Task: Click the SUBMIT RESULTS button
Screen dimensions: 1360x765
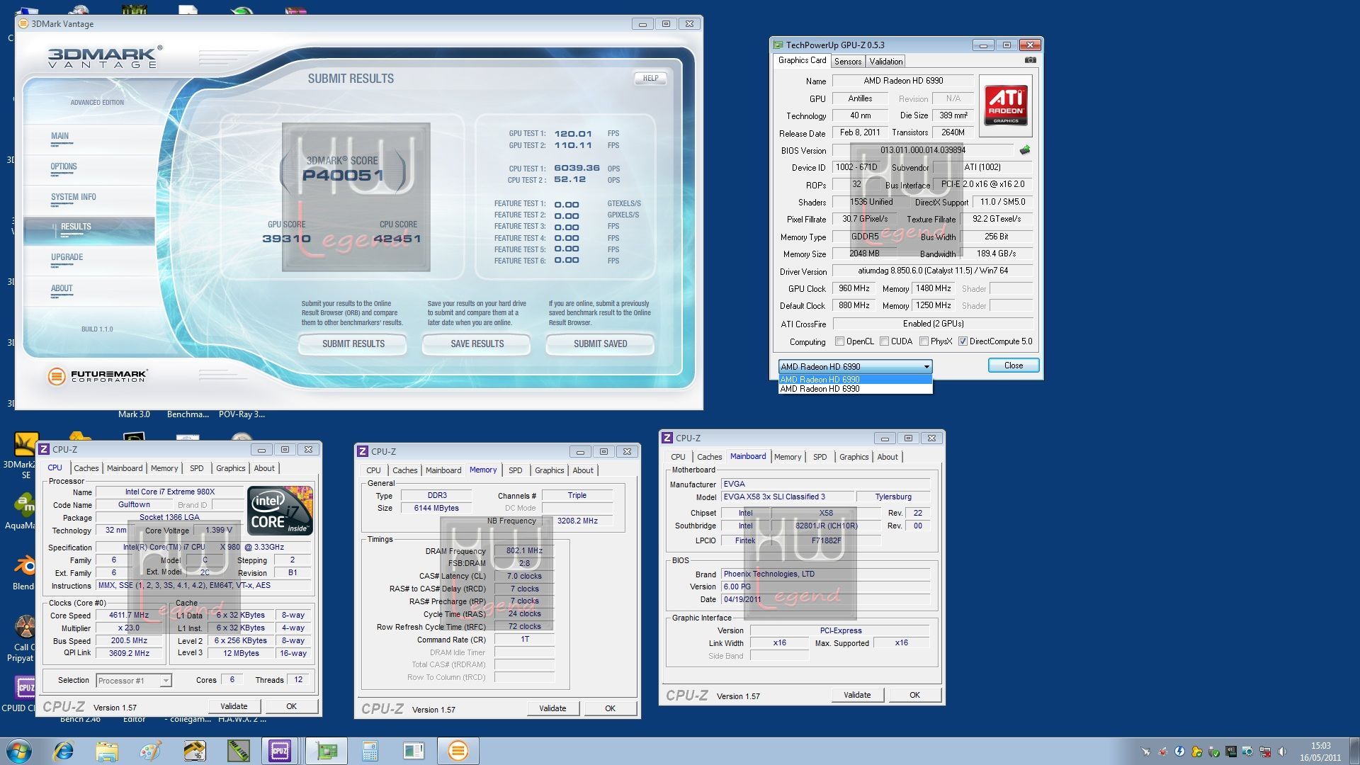Action: coord(353,344)
